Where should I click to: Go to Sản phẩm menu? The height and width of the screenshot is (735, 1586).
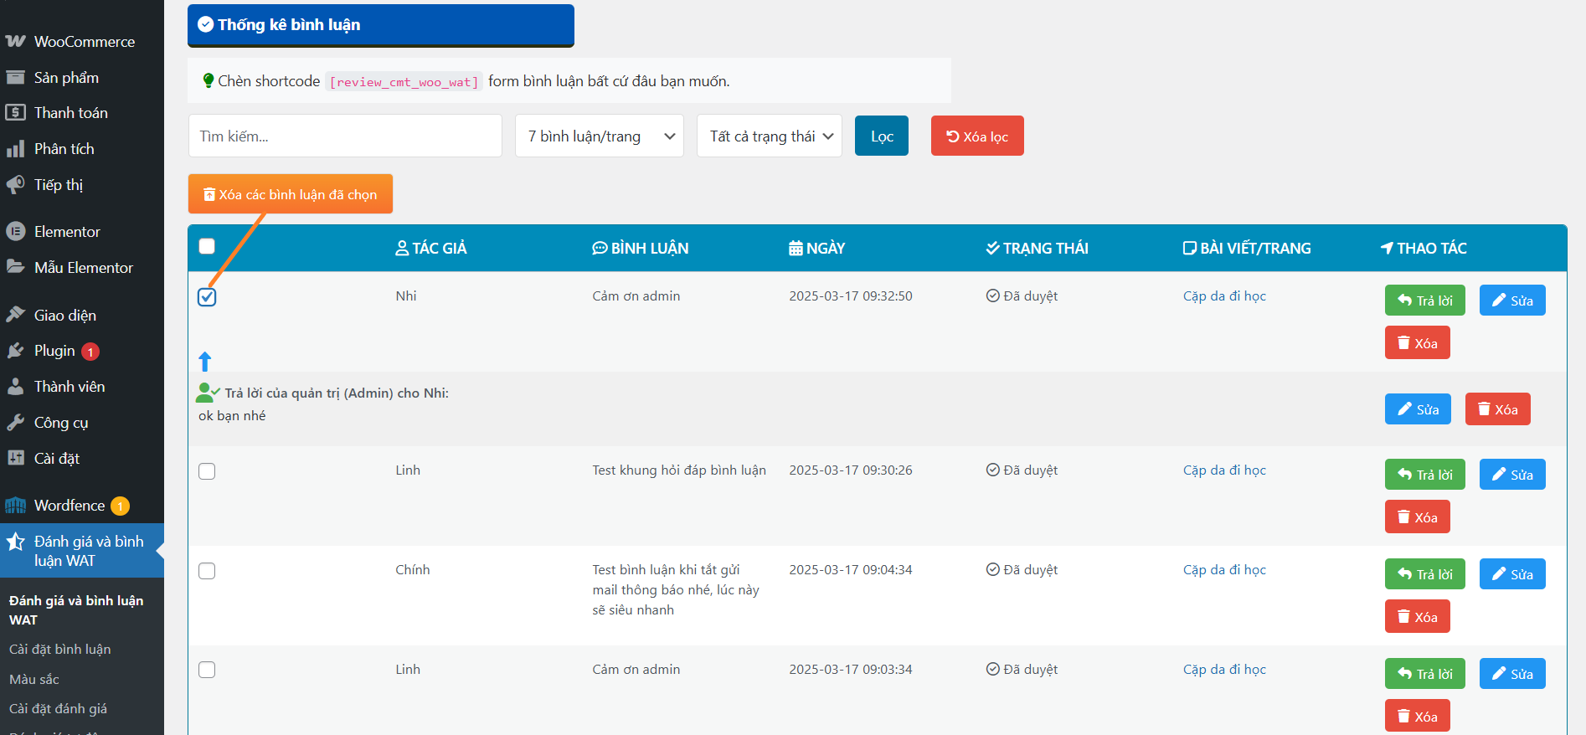click(x=66, y=78)
